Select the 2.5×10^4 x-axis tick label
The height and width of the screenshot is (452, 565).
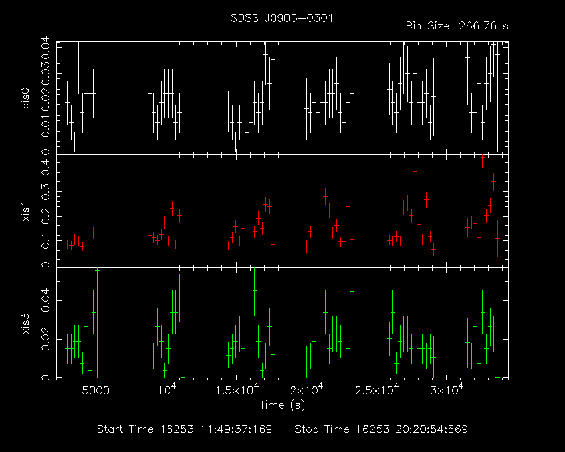[377, 390]
